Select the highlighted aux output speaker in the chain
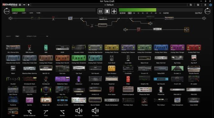Screen dimensions: 214x118 pos(187,29)
